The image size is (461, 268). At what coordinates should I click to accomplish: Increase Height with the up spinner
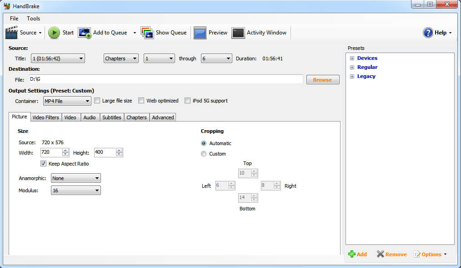pyautogui.click(x=119, y=151)
